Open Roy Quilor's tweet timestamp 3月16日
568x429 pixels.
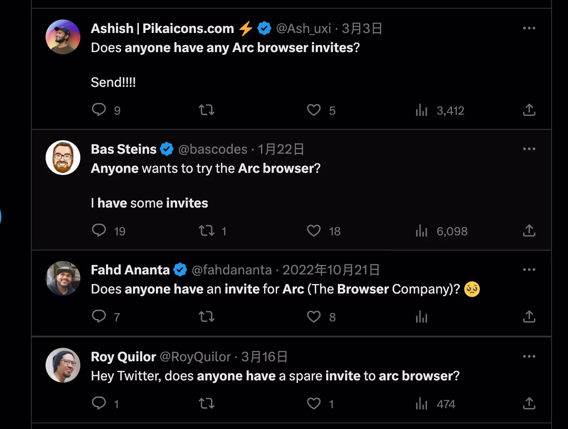click(264, 357)
